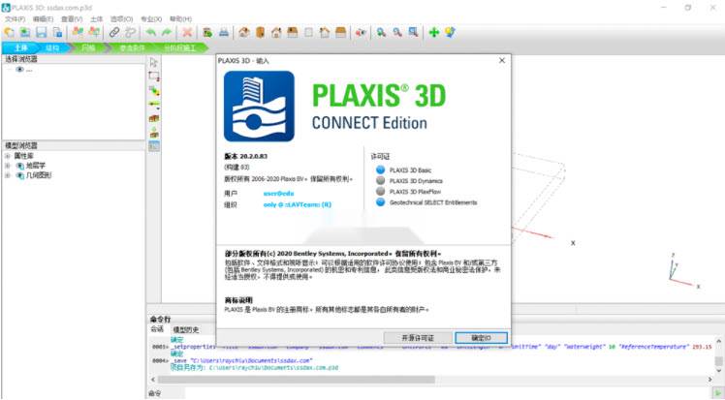
Task: Click the New project toolbar icon
Action: (10, 32)
